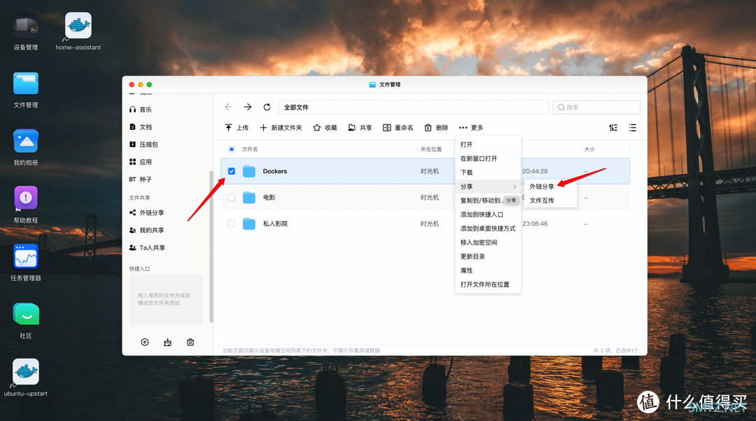Viewport: 756px width, 421px height.
Task: Click the 全部文件 path field
Action: point(414,107)
